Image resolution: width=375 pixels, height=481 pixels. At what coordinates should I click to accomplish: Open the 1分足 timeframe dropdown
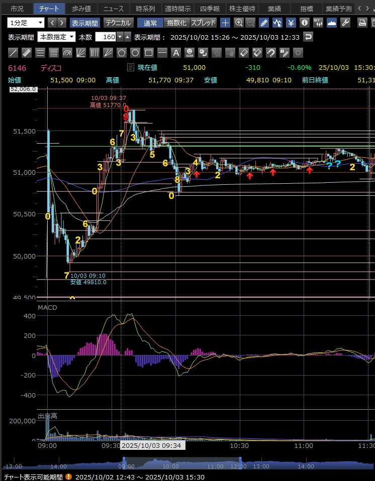point(26,23)
